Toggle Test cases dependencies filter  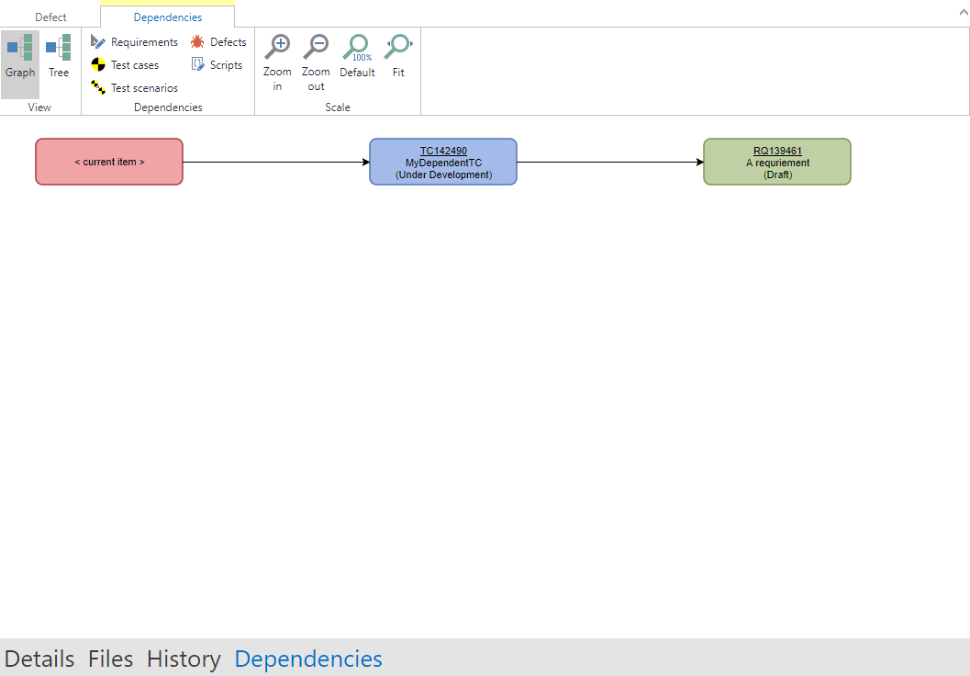[125, 65]
